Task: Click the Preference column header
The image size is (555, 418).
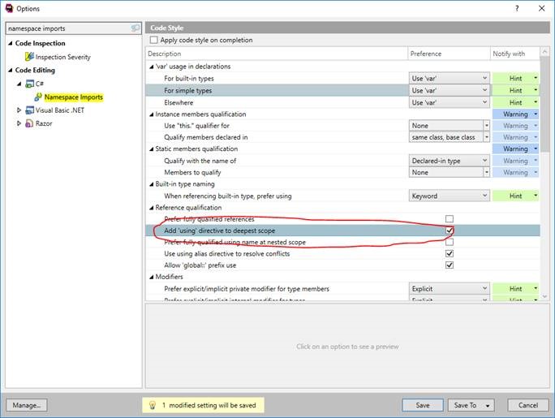Action: [x=450, y=54]
